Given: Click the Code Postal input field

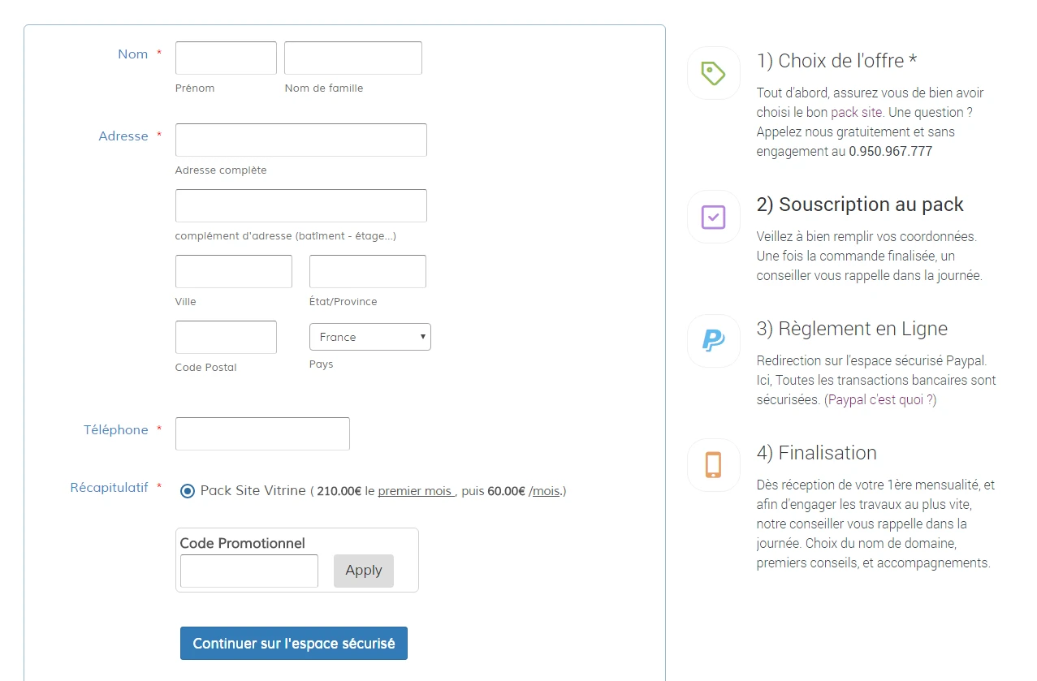Looking at the screenshot, I should [x=225, y=336].
